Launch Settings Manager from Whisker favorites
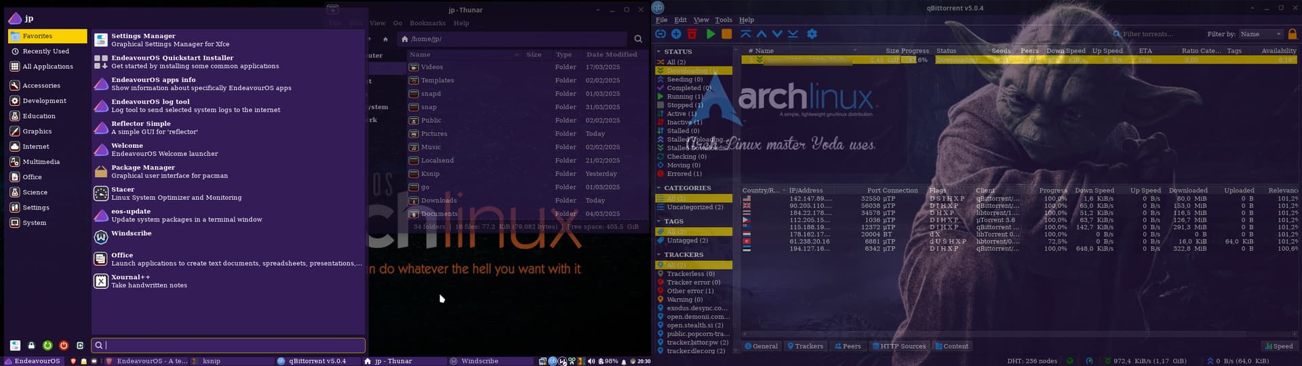1302x366 pixels. 229,40
